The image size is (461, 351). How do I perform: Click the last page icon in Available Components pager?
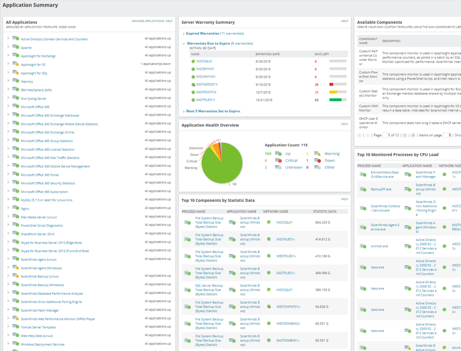point(413,135)
